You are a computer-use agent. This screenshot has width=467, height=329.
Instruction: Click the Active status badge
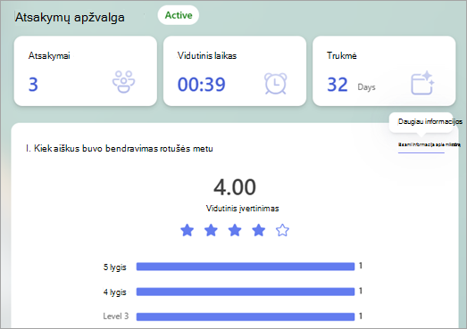178,15
